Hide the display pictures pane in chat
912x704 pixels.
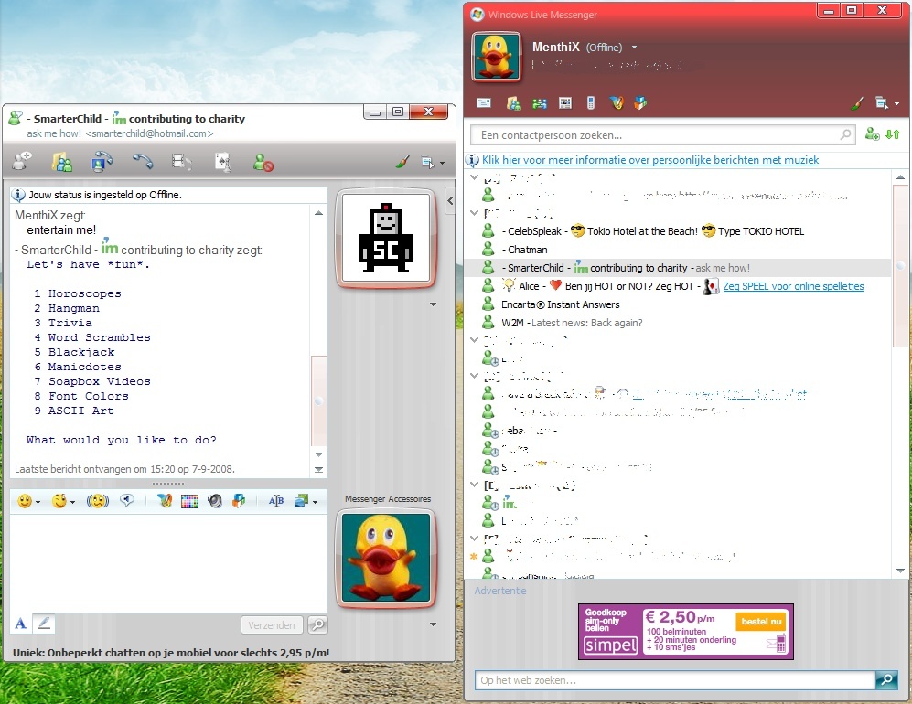[x=450, y=200]
